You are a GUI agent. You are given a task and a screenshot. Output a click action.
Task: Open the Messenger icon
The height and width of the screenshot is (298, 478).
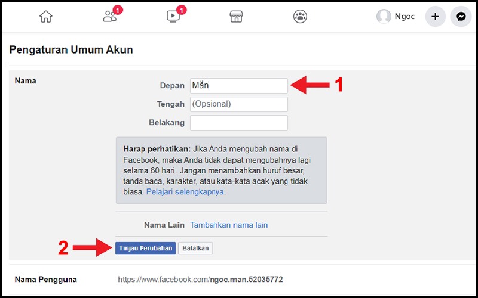(x=461, y=17)
